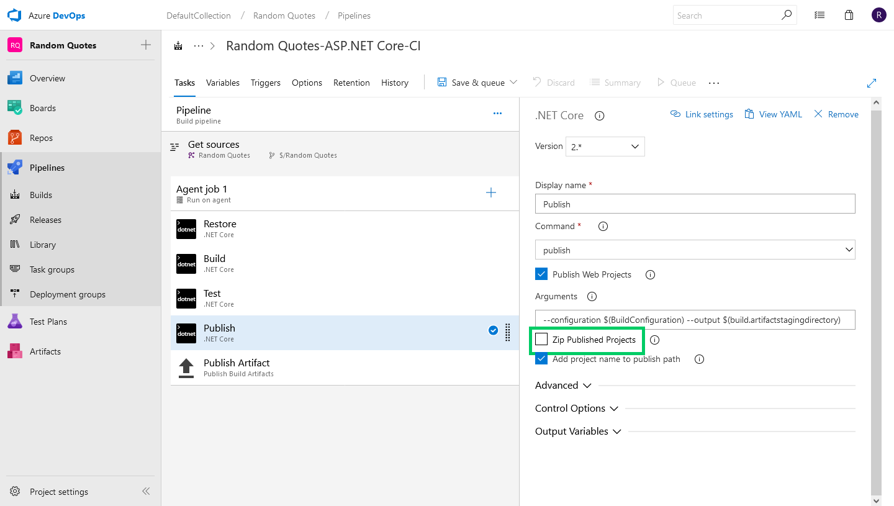Open the Deployment groups icon

(16, 294)
